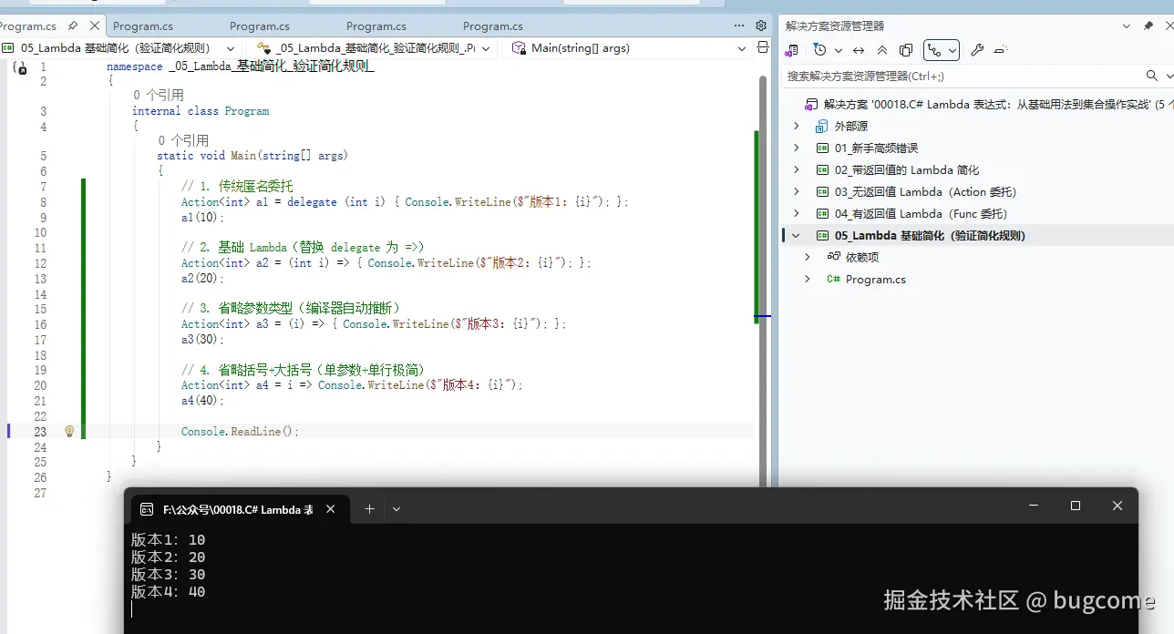Viewport: 1174px width, 634px height.
Task: Click the terminal output line '版本3: 30'
Action: pyautogui.click(x=168, y=574)
